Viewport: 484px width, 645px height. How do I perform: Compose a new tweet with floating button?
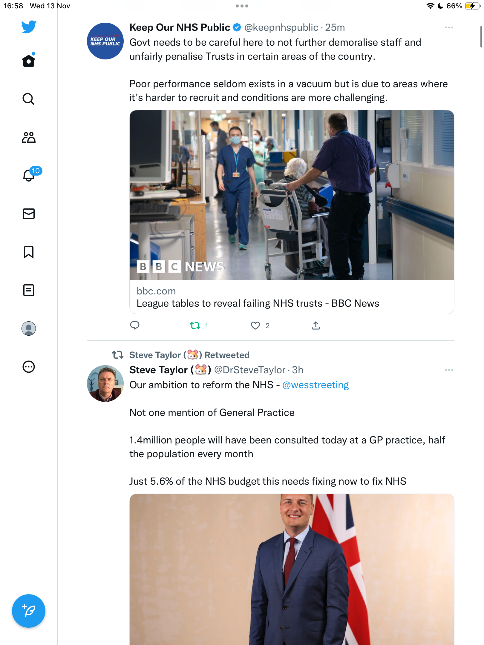point(29,611)
